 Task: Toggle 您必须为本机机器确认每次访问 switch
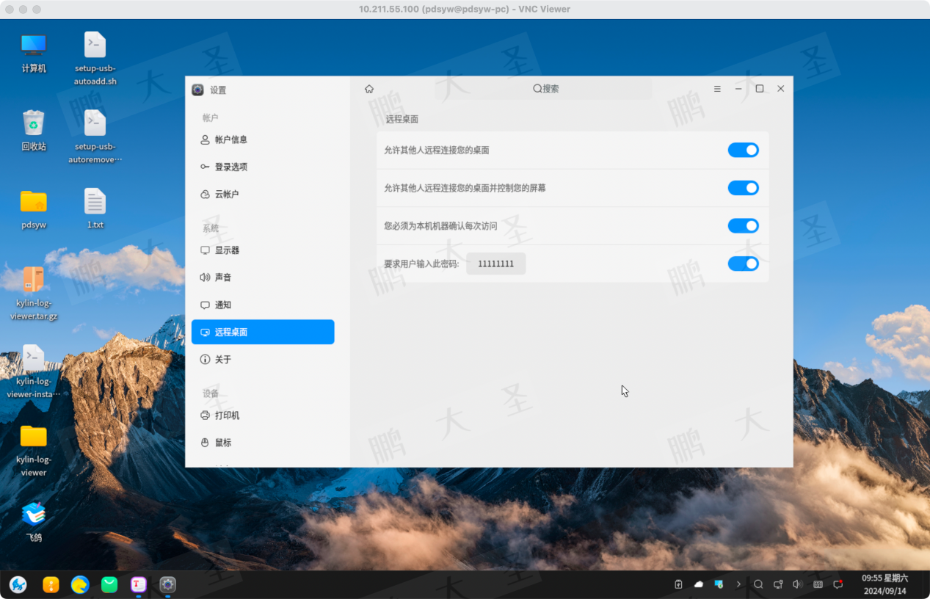743,226
